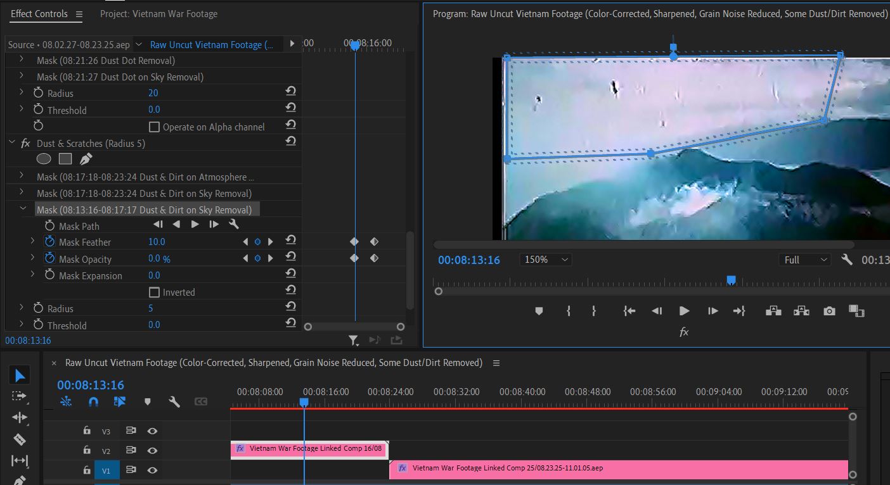Image resolution: width=890 pixels, height=485 pixels.
Task: Track selected mask forward
Action: point(195,224)
